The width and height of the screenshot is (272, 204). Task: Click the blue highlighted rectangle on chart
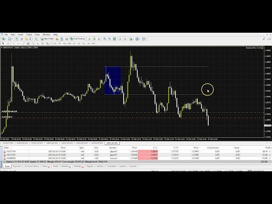113,80
